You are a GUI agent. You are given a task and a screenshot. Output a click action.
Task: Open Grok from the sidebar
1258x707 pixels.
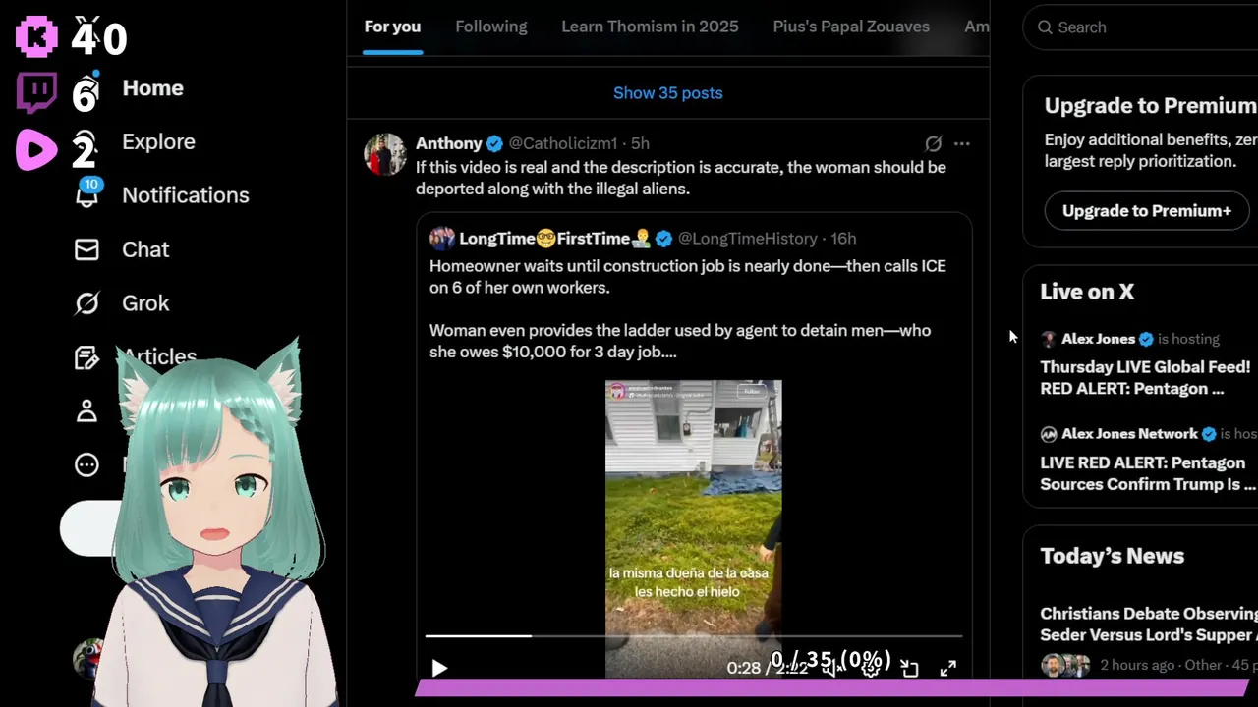[x=145, y=303]
